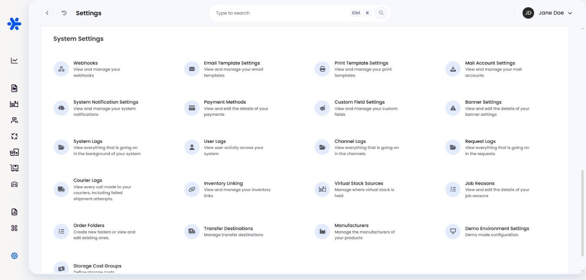Open the Request Logs link

tap(480, 141)
